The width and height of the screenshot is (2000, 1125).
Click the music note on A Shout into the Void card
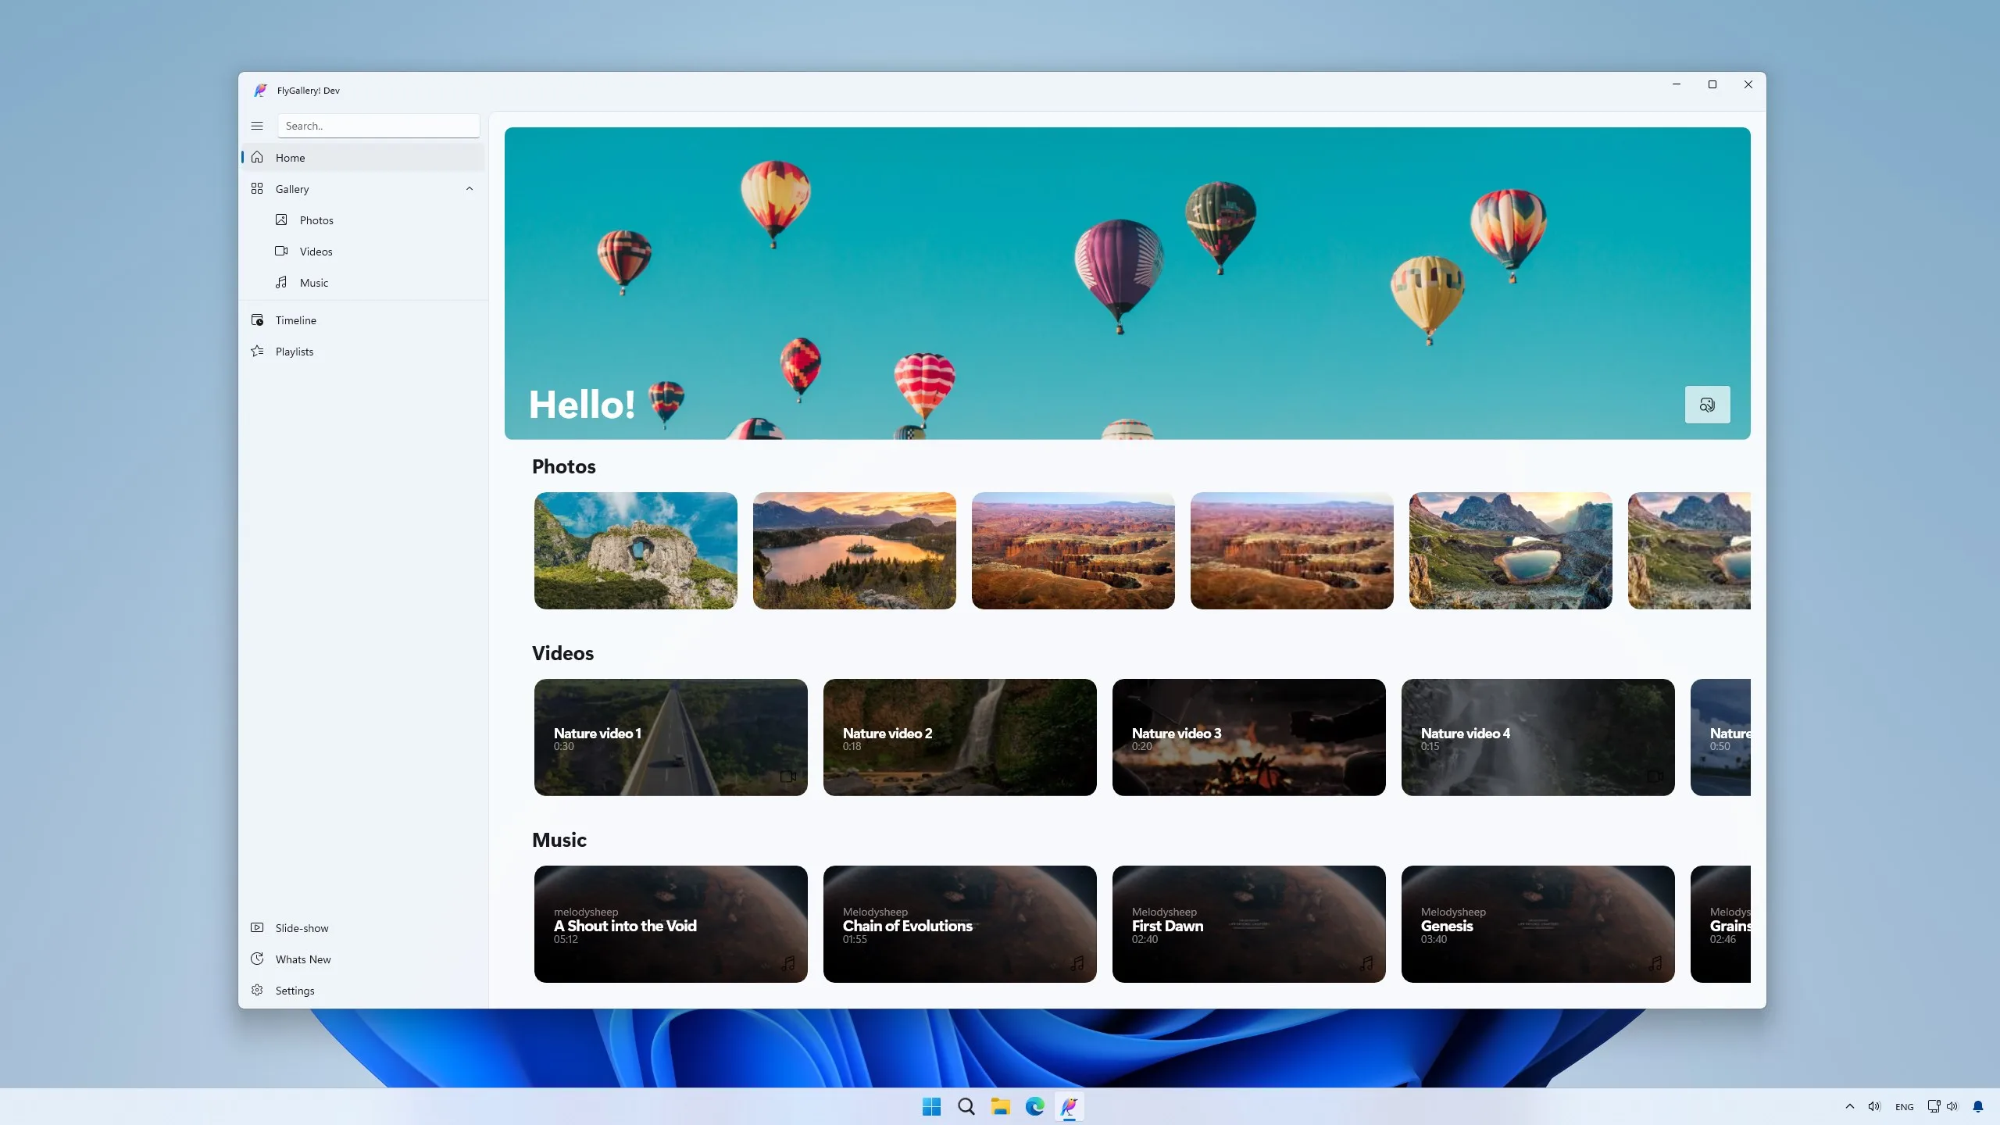pos(788,963)
